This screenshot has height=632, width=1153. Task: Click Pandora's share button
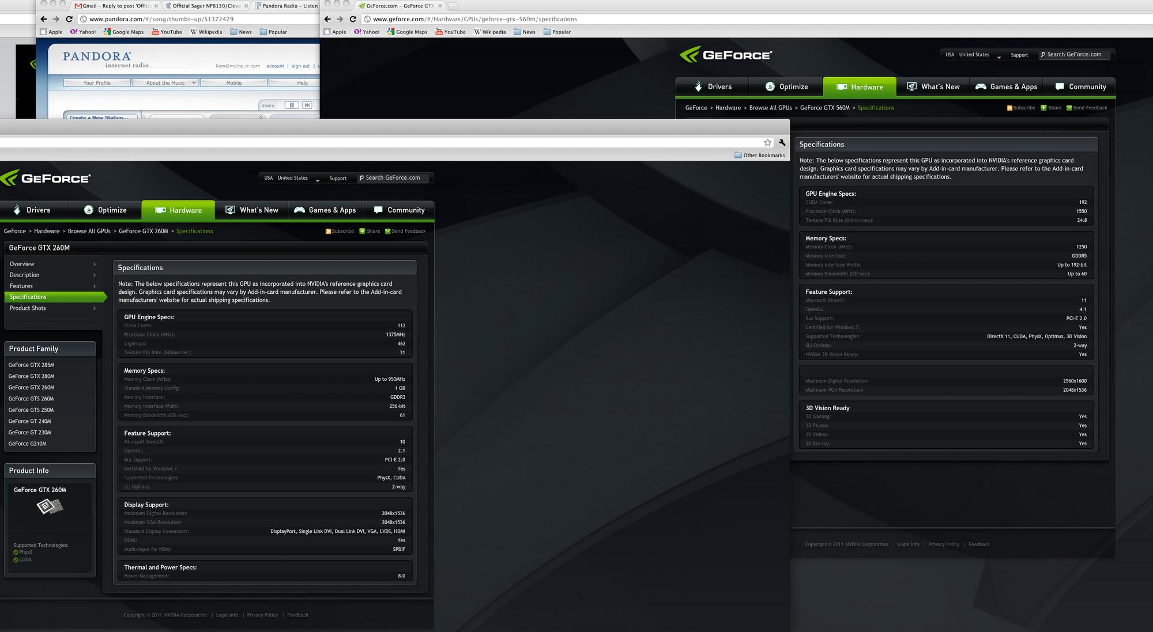click(x=269, y=105)
